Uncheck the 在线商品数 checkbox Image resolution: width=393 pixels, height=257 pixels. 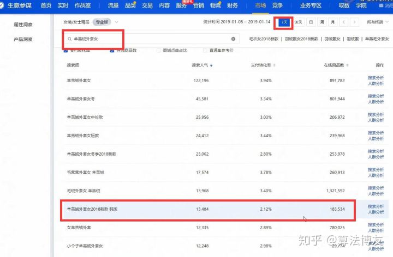[112, 51]
